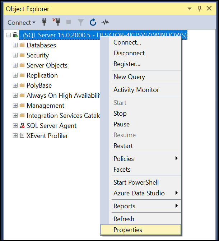Click the Always On High Availability folder icon
Viewport: 219px width, 241px height.
click(x=22, y=95)
